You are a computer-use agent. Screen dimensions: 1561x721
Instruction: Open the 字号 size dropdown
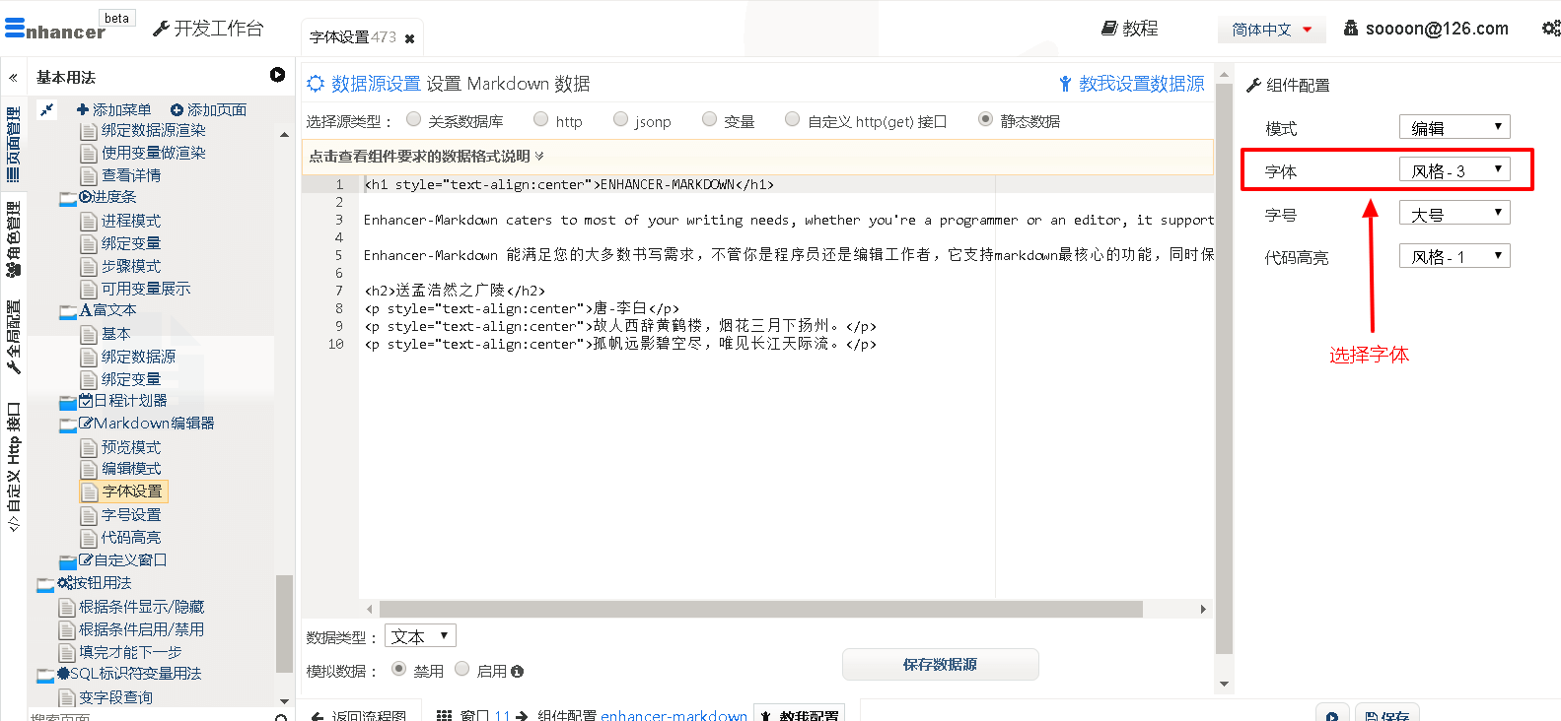coord(1455,214)
